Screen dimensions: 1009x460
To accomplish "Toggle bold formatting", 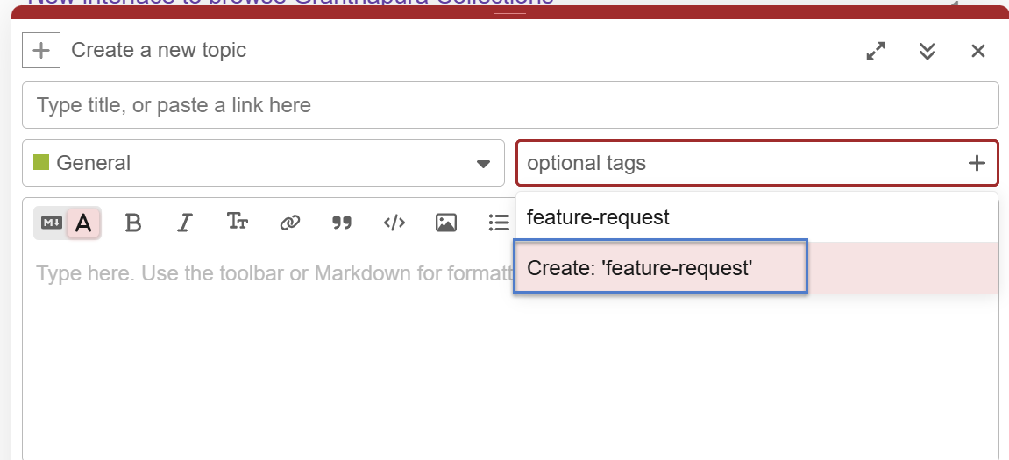I will [133, 223].
